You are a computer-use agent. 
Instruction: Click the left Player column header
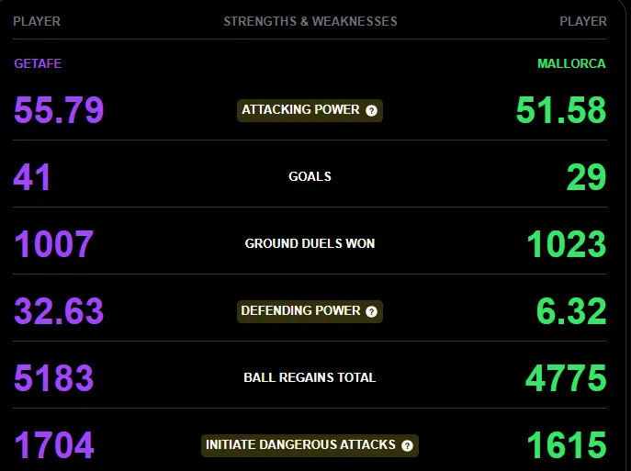click(x=37, y=21)
